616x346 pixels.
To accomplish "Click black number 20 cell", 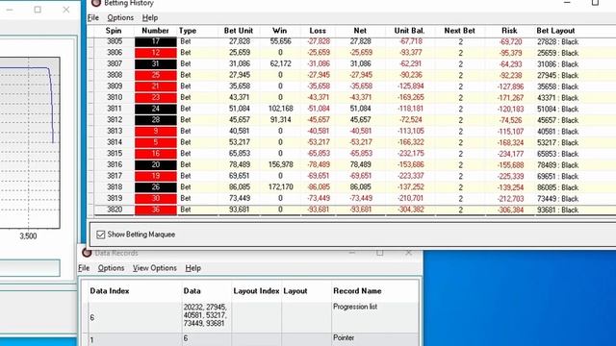I will [x=156, y=164].
